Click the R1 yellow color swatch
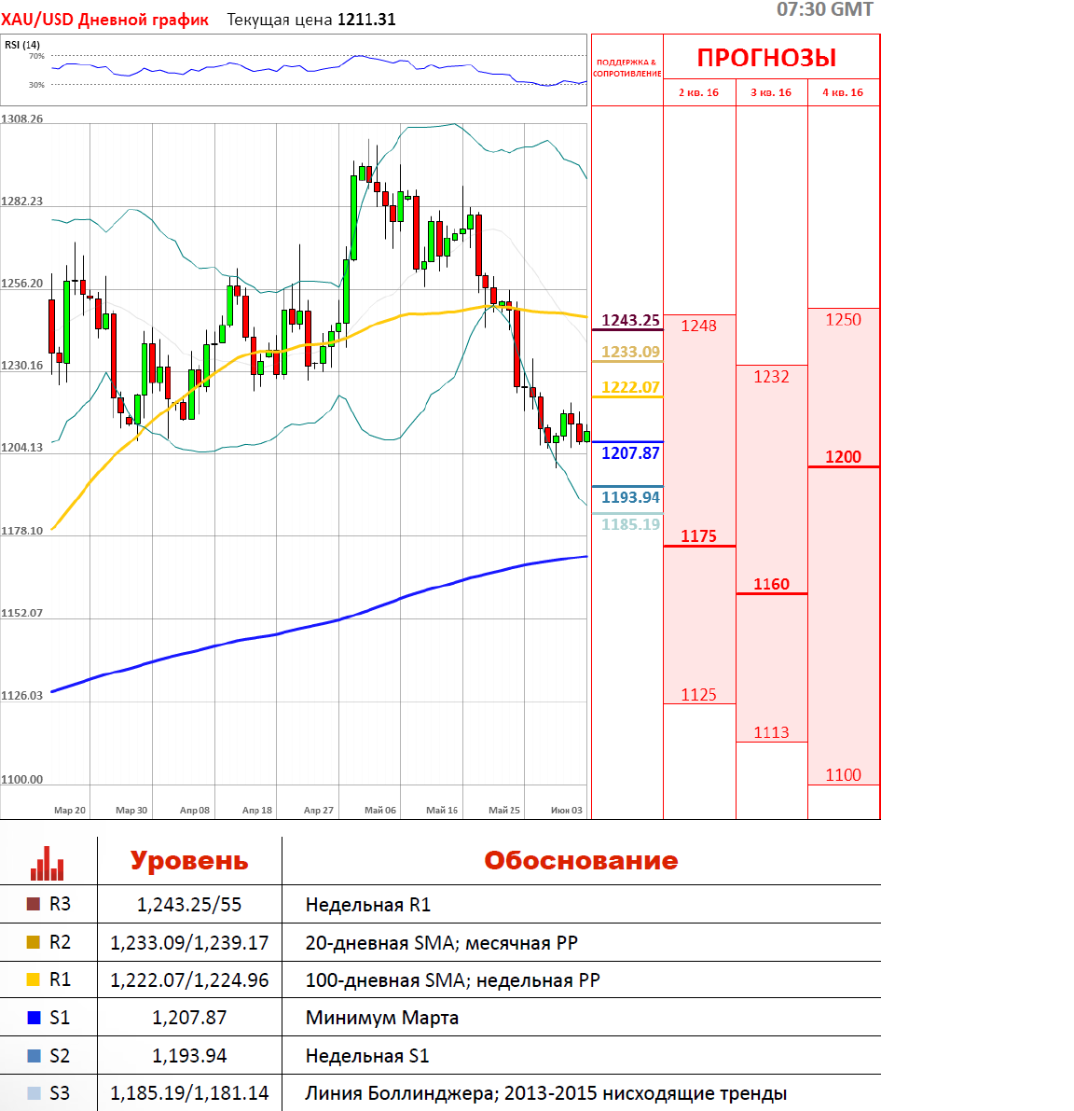The width and height of the screenshot is (1074, 1111). pyautogui.click(x=34, y=979)
